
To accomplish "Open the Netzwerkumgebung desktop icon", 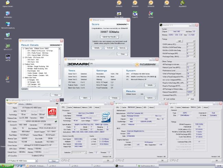I will [x=8, y=25].
